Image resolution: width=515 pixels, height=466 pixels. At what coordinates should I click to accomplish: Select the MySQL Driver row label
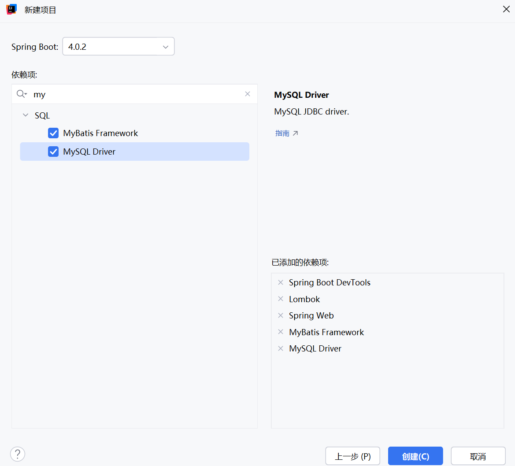[89, 152]
